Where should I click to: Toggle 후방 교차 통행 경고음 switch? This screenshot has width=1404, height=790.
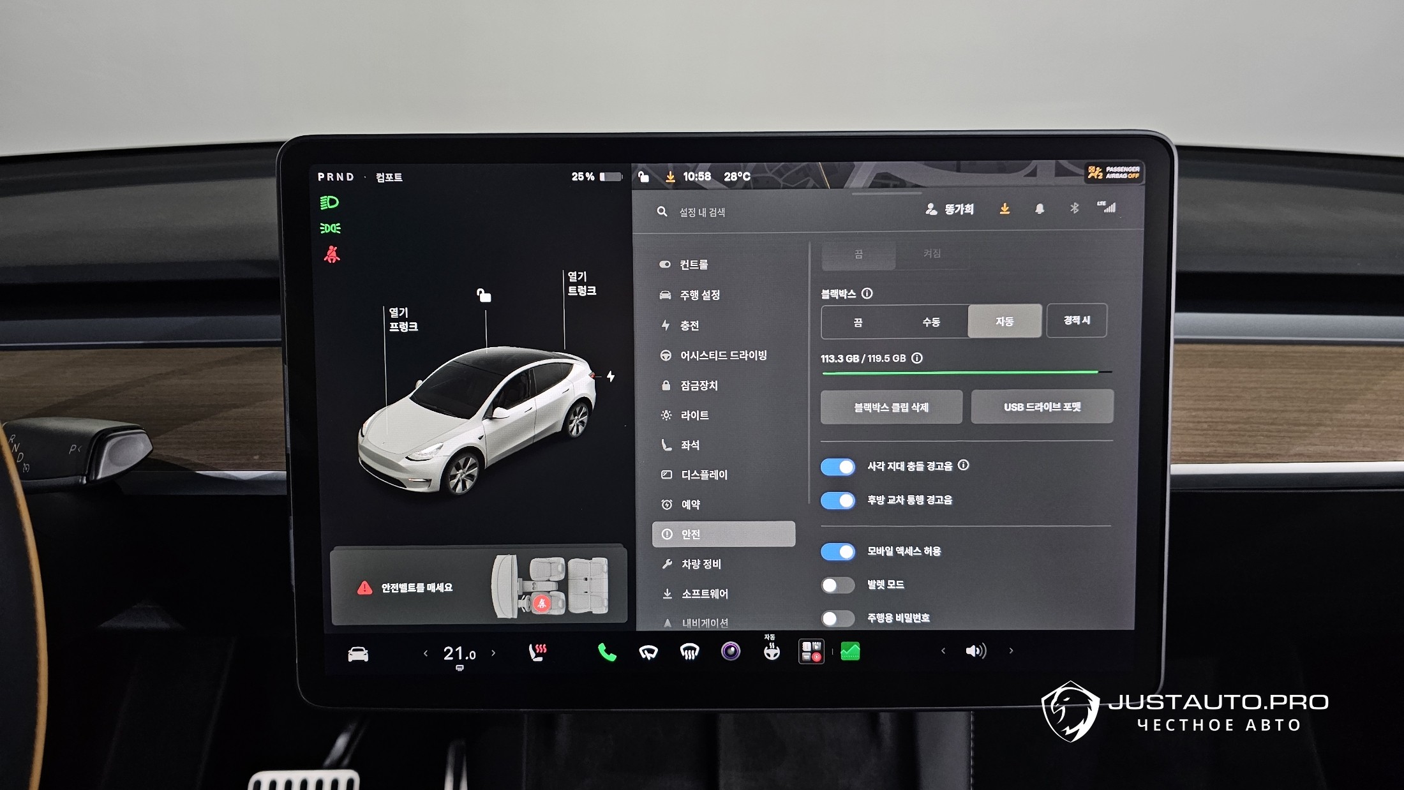coord(838,500)
